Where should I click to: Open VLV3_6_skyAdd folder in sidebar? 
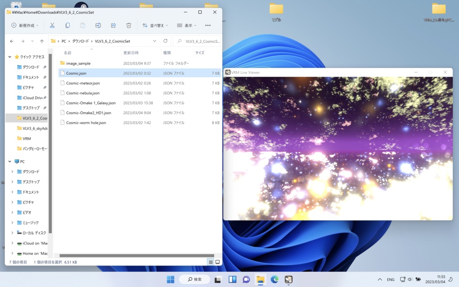tap(32, 128)
